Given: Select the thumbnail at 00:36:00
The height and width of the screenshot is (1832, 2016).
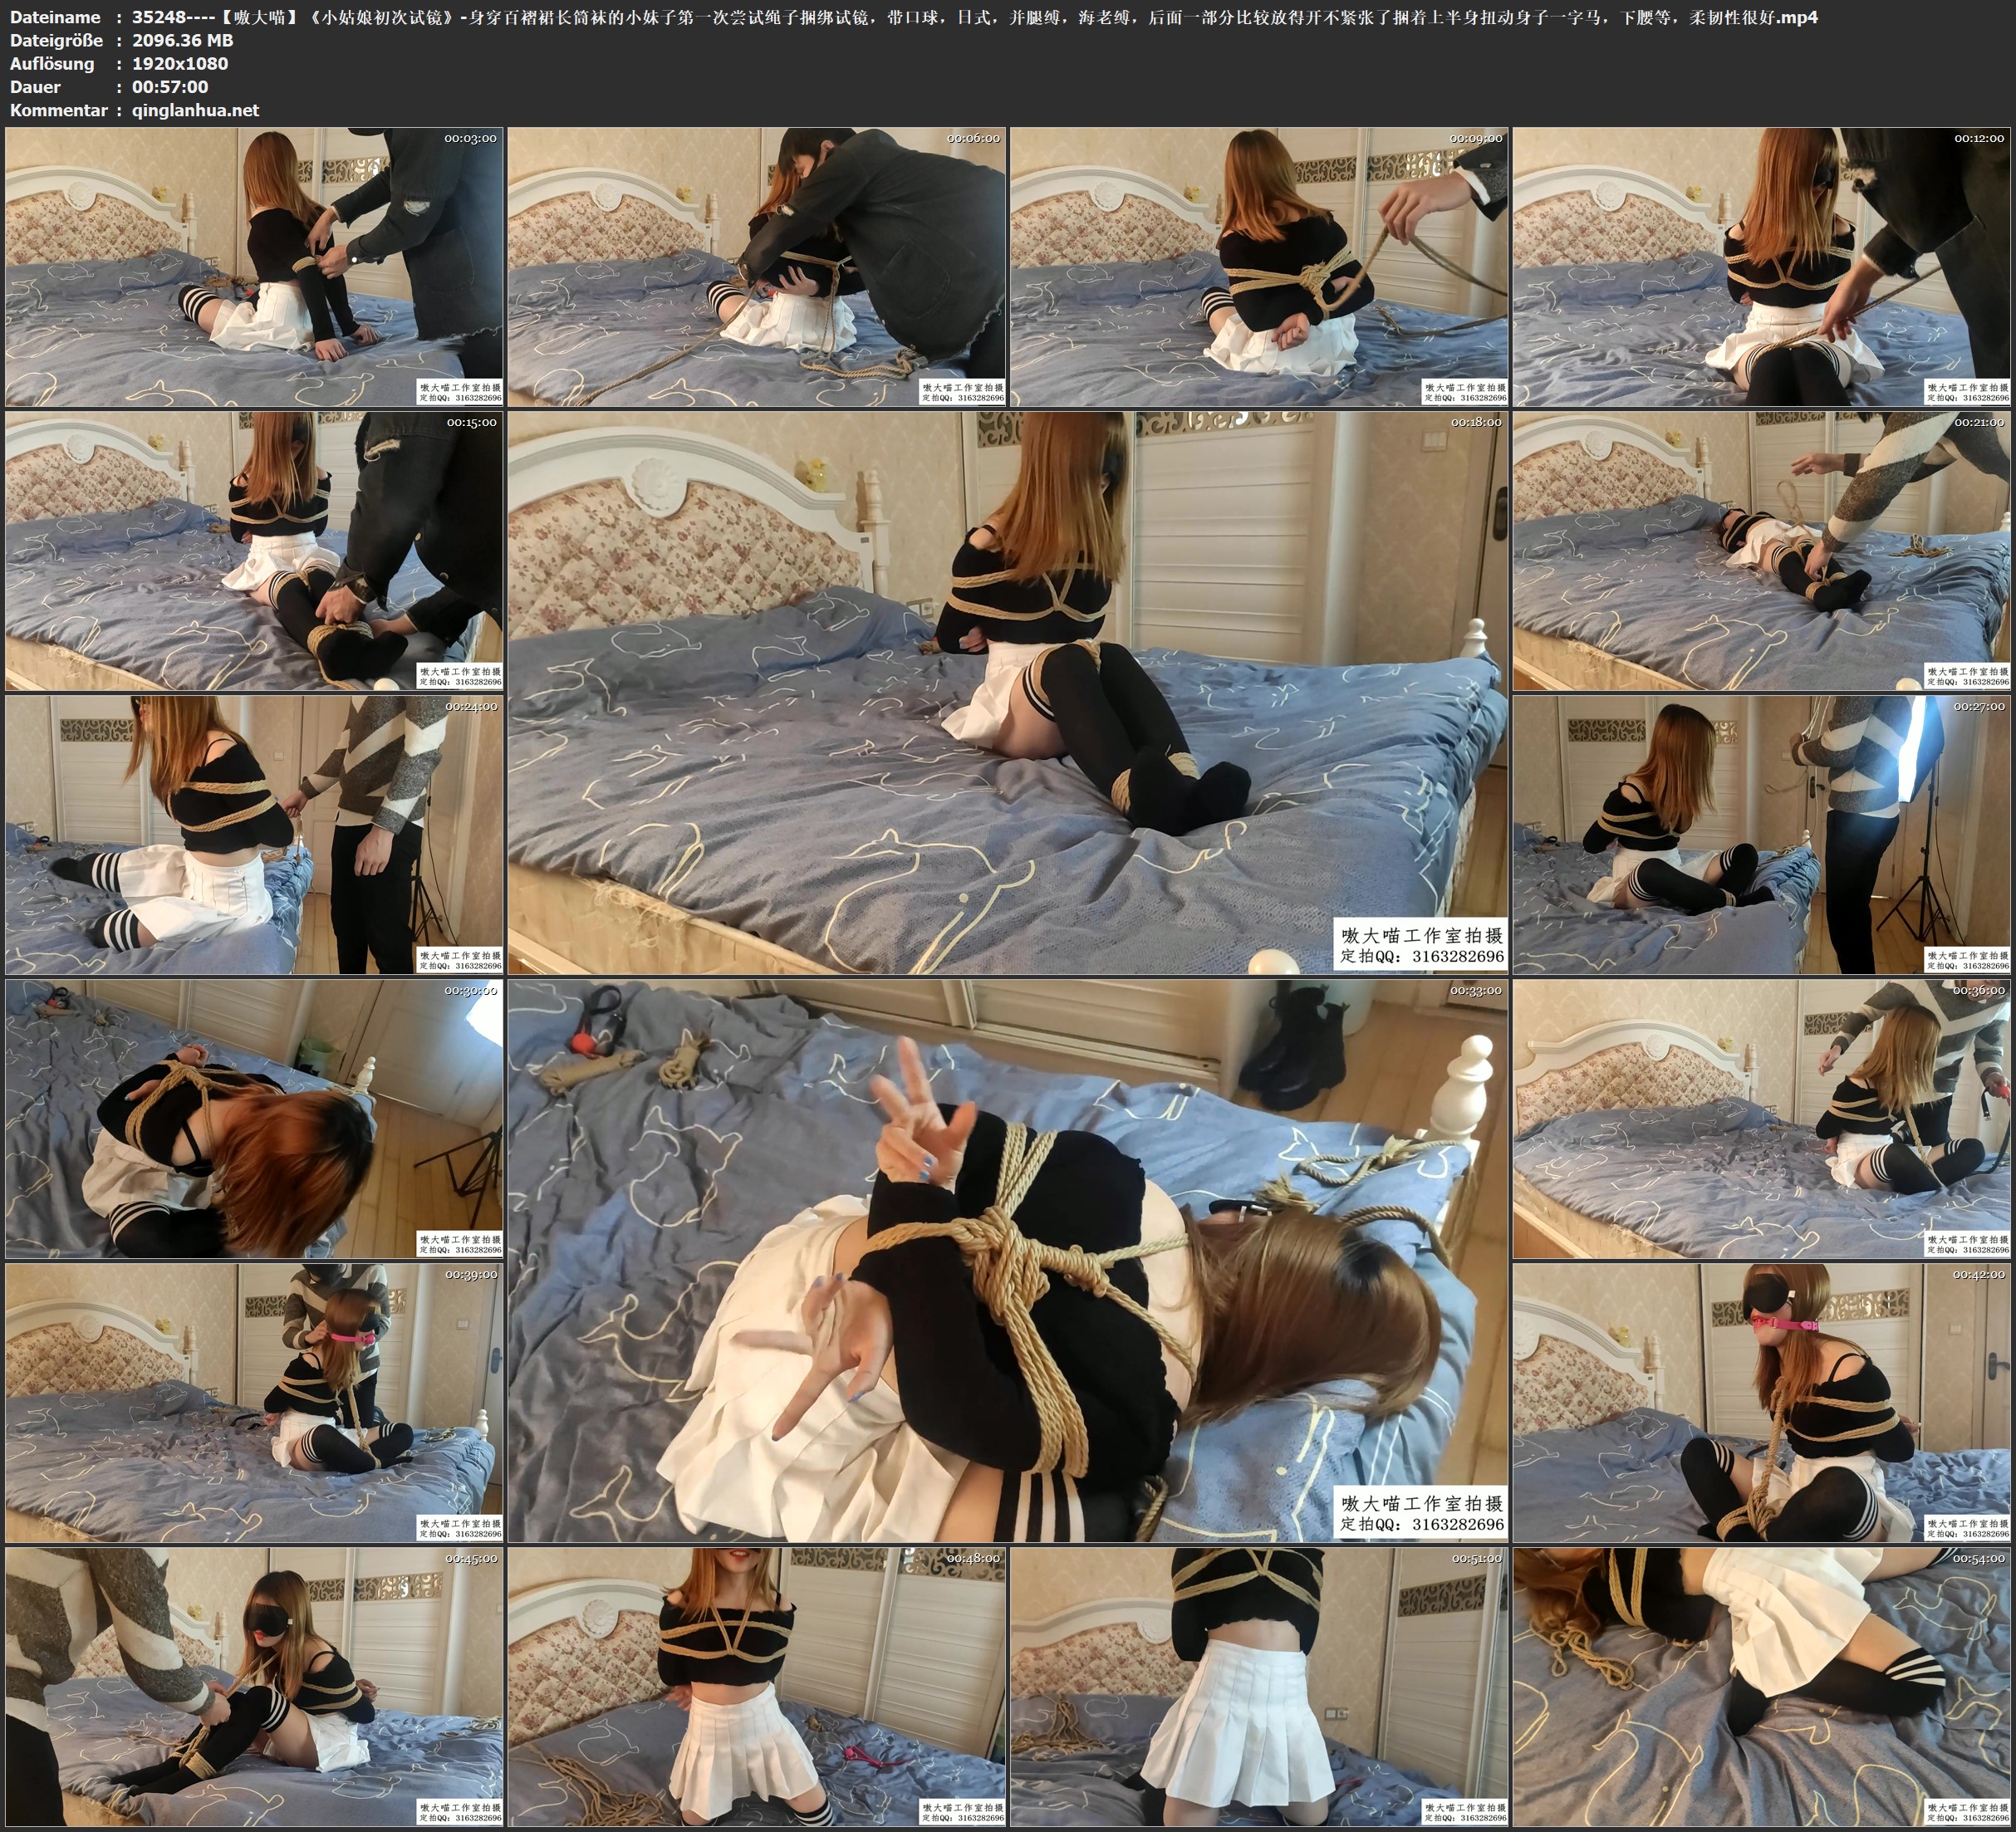Looking at the screenshot, I should click(x=1761, y=1118).
